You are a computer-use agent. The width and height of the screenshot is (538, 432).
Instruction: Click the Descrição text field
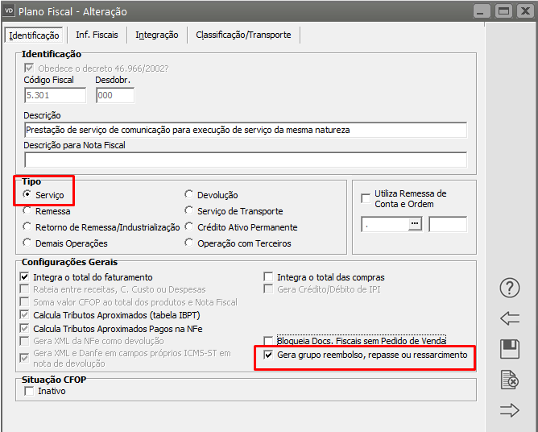(x=245, y=129)
